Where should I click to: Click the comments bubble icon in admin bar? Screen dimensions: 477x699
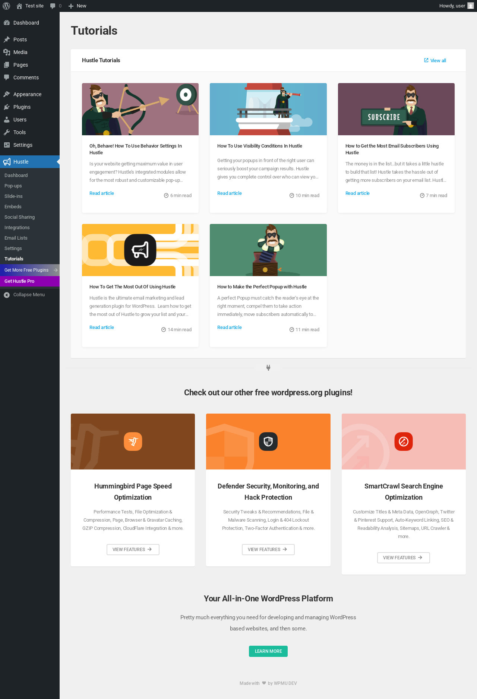[x=53, y=6]
